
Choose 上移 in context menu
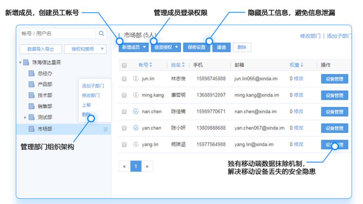pyautogui.click(x=86, y=105)
